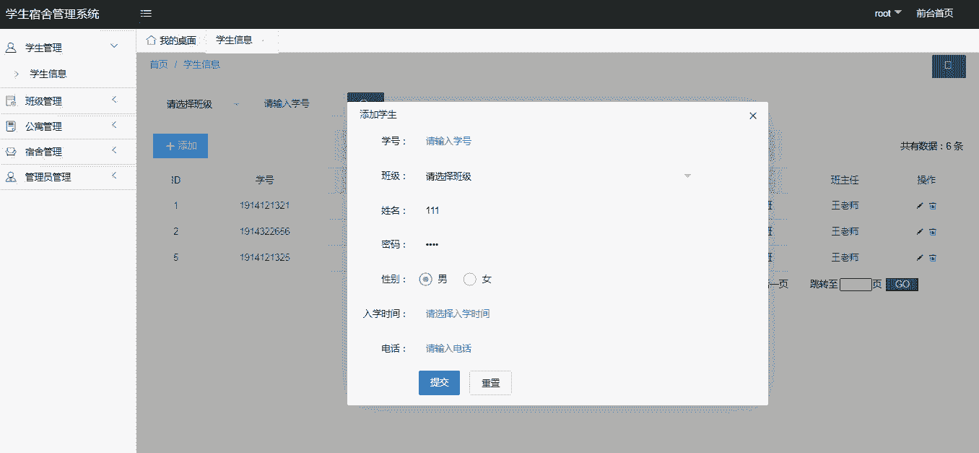Click the 重置 reset button
Viewport: 979px width, 453px height.
pyautogui.click(x=490, y=383)
